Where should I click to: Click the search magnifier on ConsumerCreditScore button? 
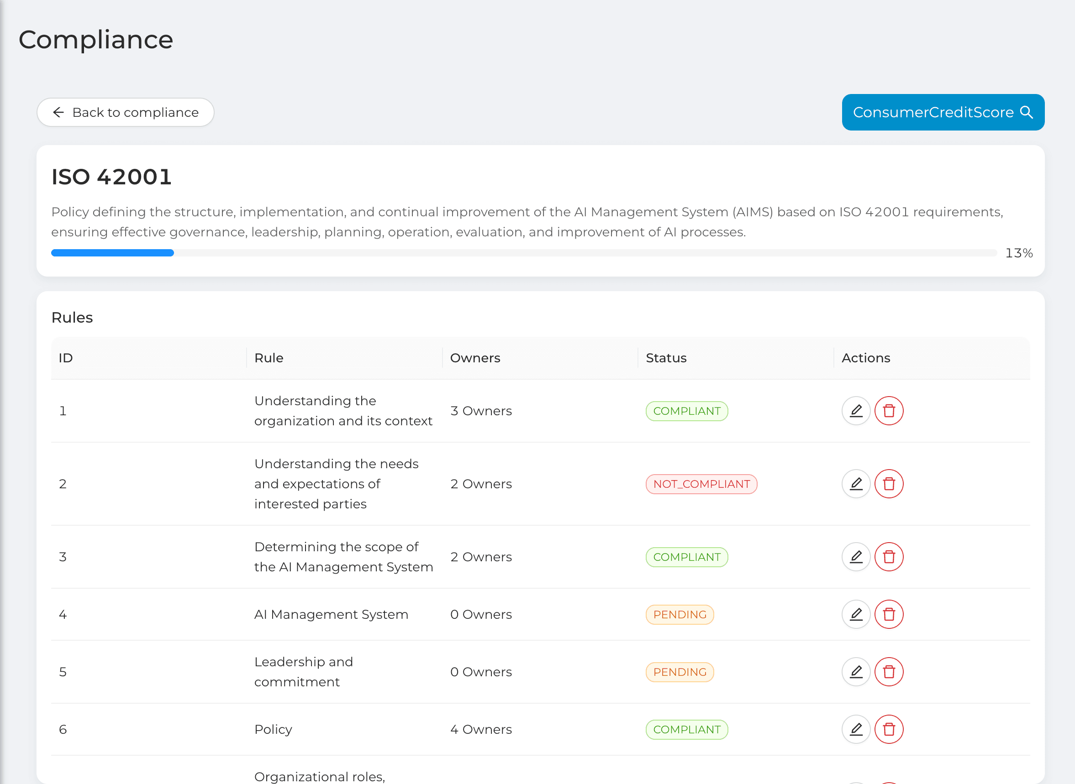click(x=1027, y=112)
